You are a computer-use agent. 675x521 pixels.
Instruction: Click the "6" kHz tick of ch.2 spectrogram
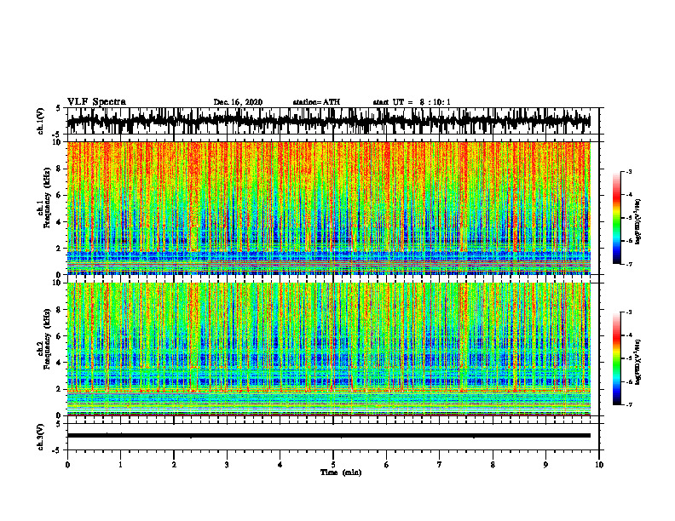pos(61,336)
